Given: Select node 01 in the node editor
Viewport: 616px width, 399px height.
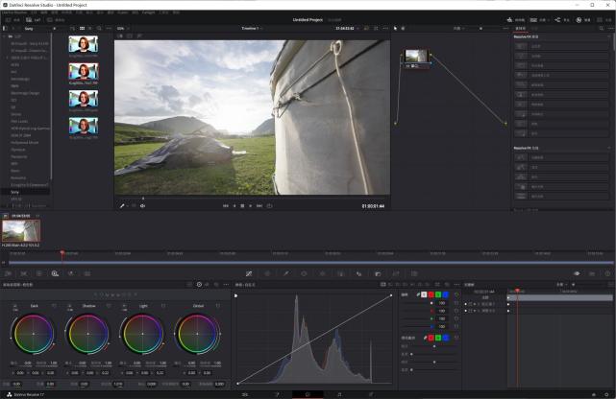Looking at the screenshot, I should click(x=415, y=58).
